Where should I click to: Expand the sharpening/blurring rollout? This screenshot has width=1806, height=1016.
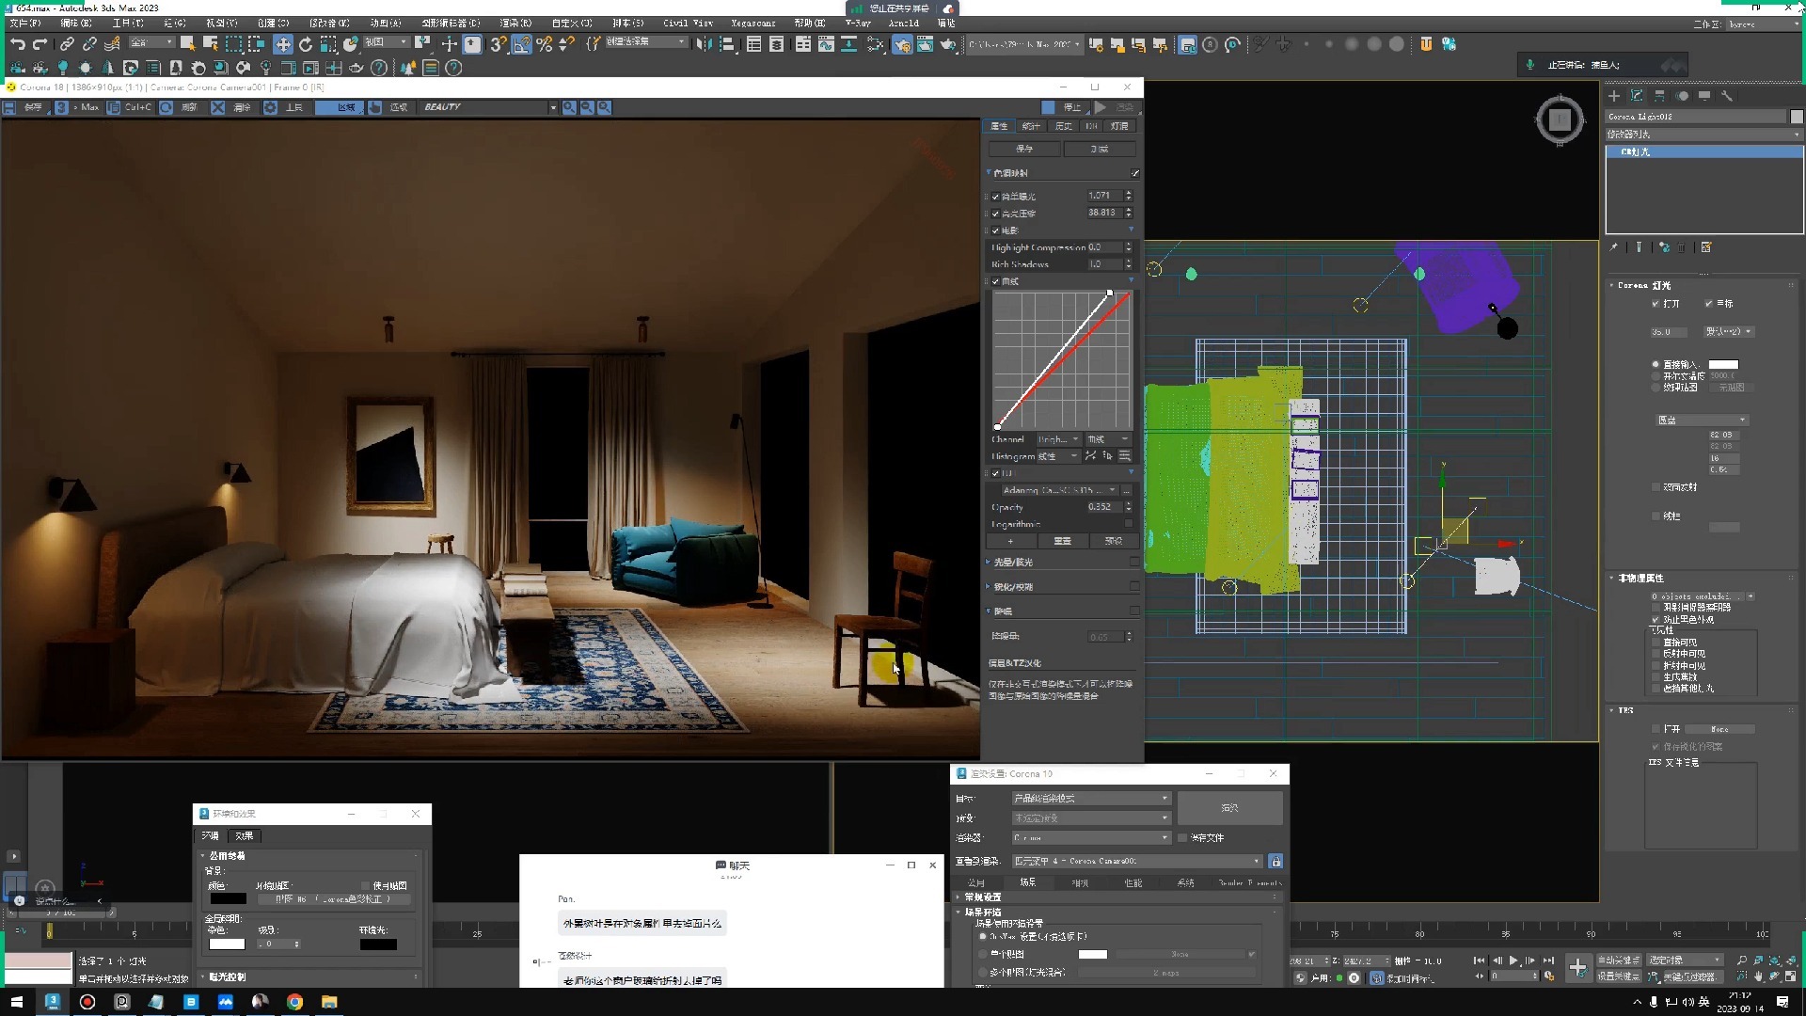pos(1013,587)
